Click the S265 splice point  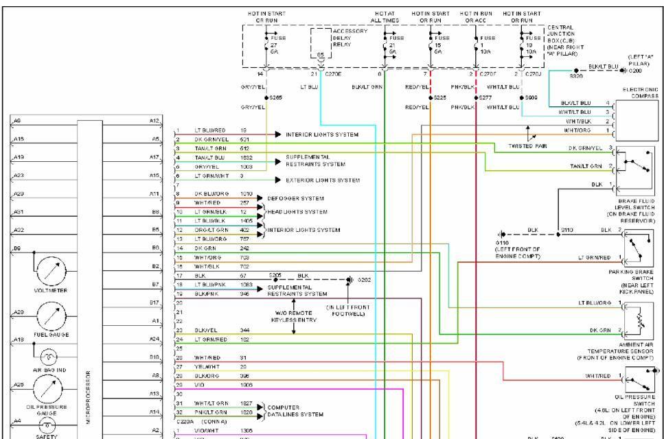pyautogui.click(x=266, y=97)
